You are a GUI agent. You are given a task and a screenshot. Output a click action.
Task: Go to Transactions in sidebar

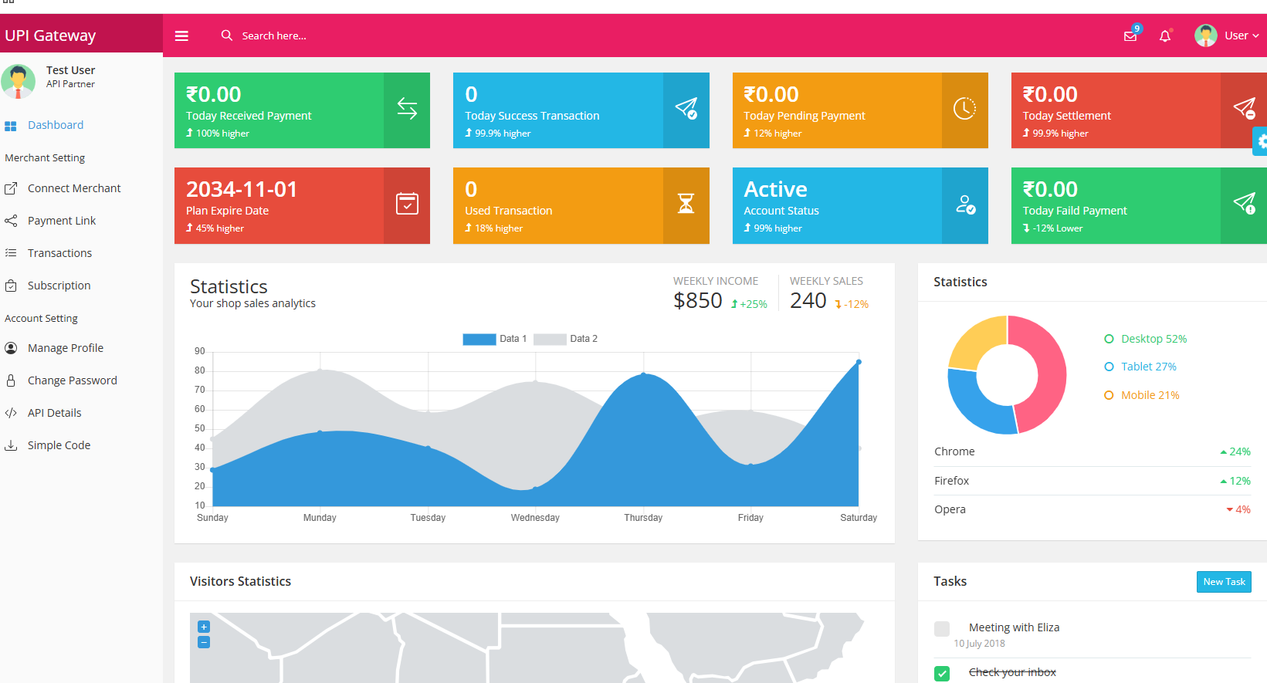59,253
